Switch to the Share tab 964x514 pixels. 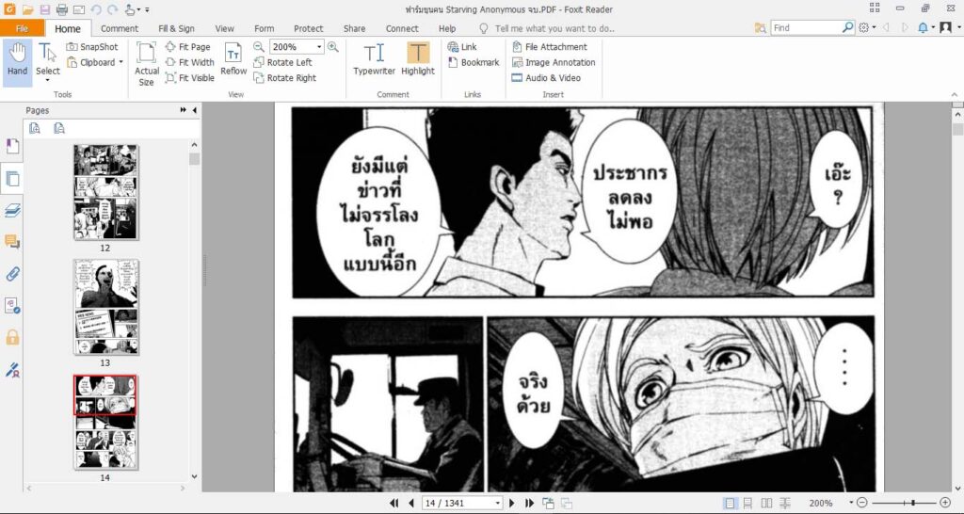coord(354,28)
